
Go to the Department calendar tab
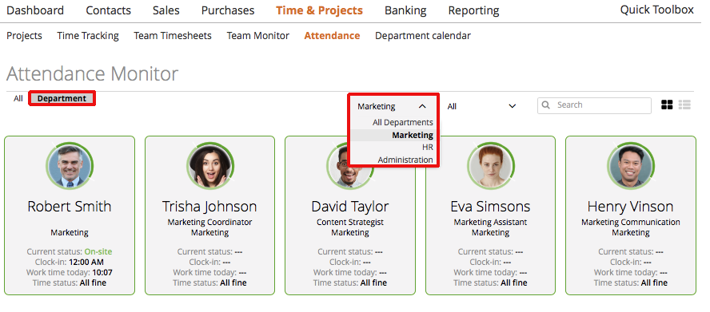coord(423,36)
